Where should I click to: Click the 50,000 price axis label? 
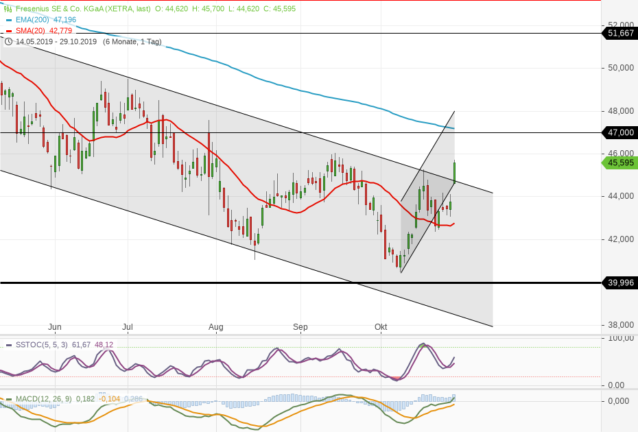(x=620, y=68)
